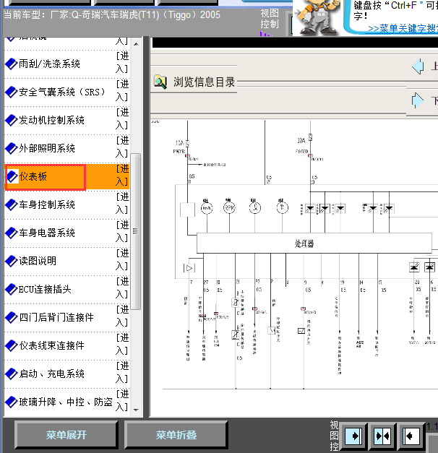Click book icon beside 四门后背门连接件
Viewport: 438px width, 453px height.
point(12,317)
